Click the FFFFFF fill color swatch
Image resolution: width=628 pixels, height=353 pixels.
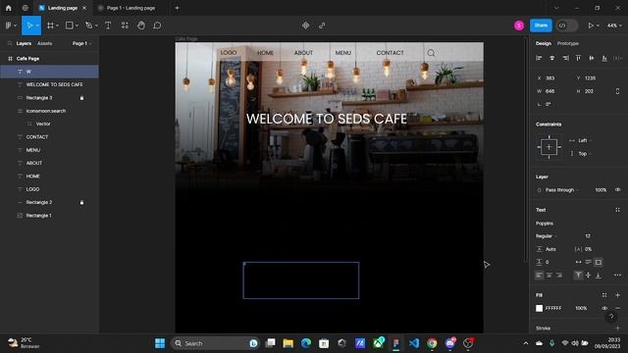(x=539, y=308)
